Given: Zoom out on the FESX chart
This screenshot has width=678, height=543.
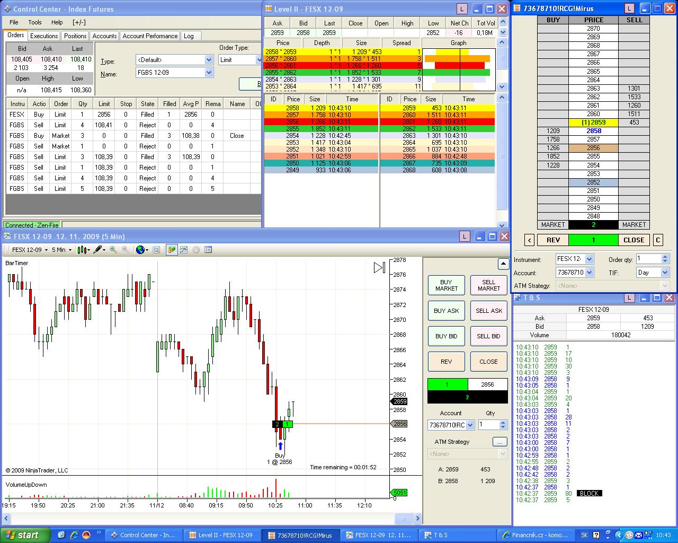Looking at the screenshot, I should [x=125, y=250].
